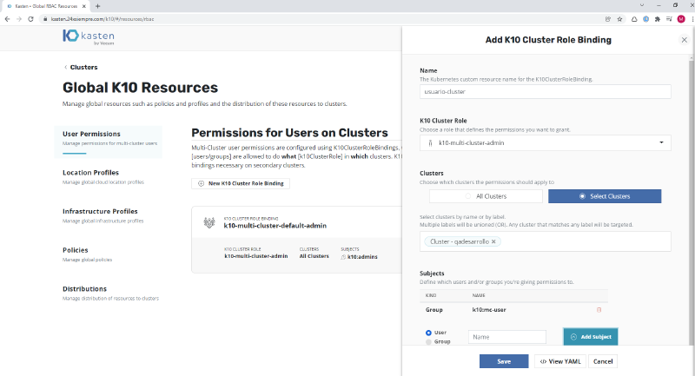The height and width of the screenshot is (376, 695).
Task: Click the Group kind cell in subjects table
Action: click(x=434, y=309)
